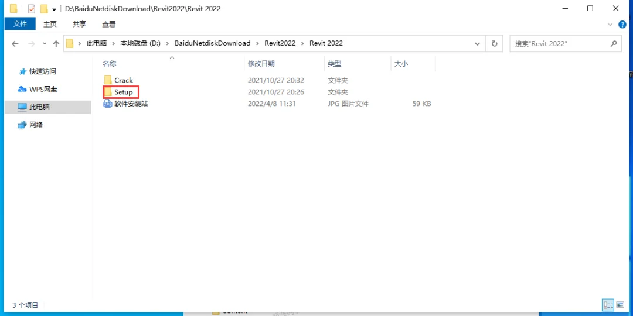
Task: Go forward with the forward arrow
Action: point(32,43)
